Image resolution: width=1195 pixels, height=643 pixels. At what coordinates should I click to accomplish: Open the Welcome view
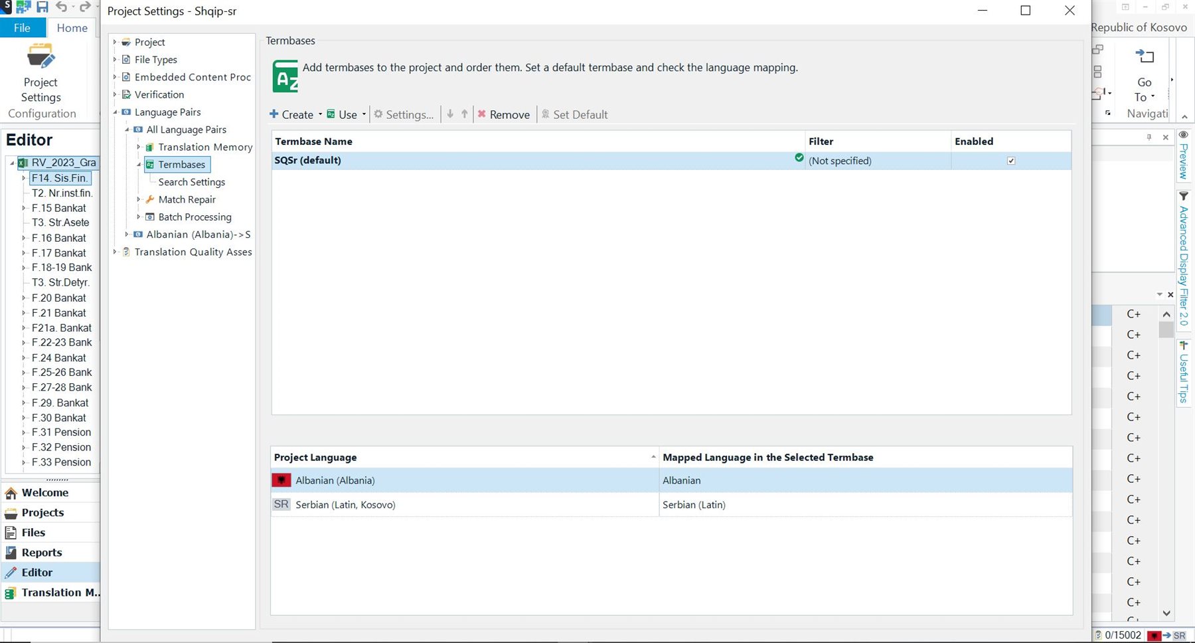(x=46, y=492)
